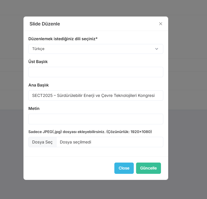Click the 'Türkçe' text in the selector
Image resolution: width=207 pixels, height=199 pixels.
(38, 49)
